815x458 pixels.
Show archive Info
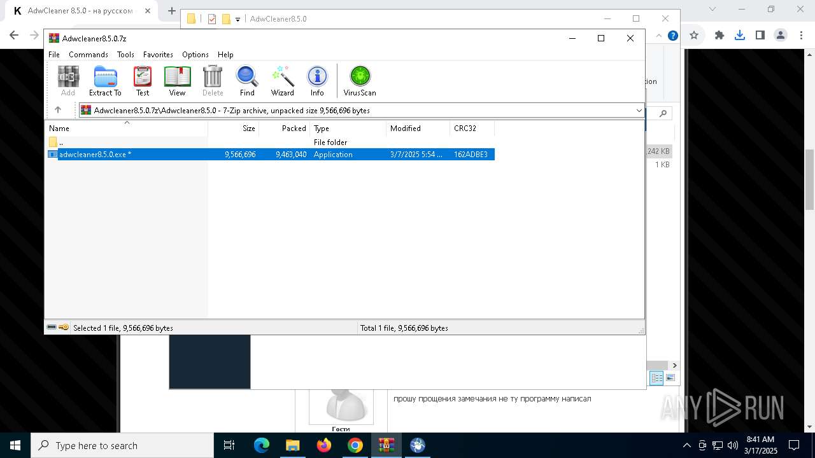click(x=317, y=81)
